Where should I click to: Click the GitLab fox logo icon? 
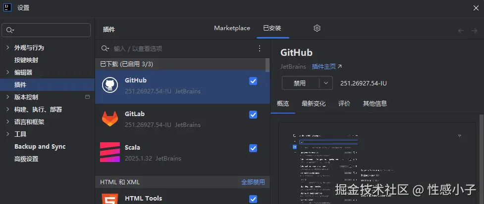(x=110, y=119)
